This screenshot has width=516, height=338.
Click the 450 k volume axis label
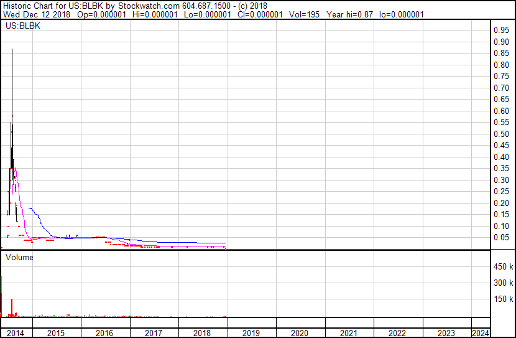coord(502,267)
